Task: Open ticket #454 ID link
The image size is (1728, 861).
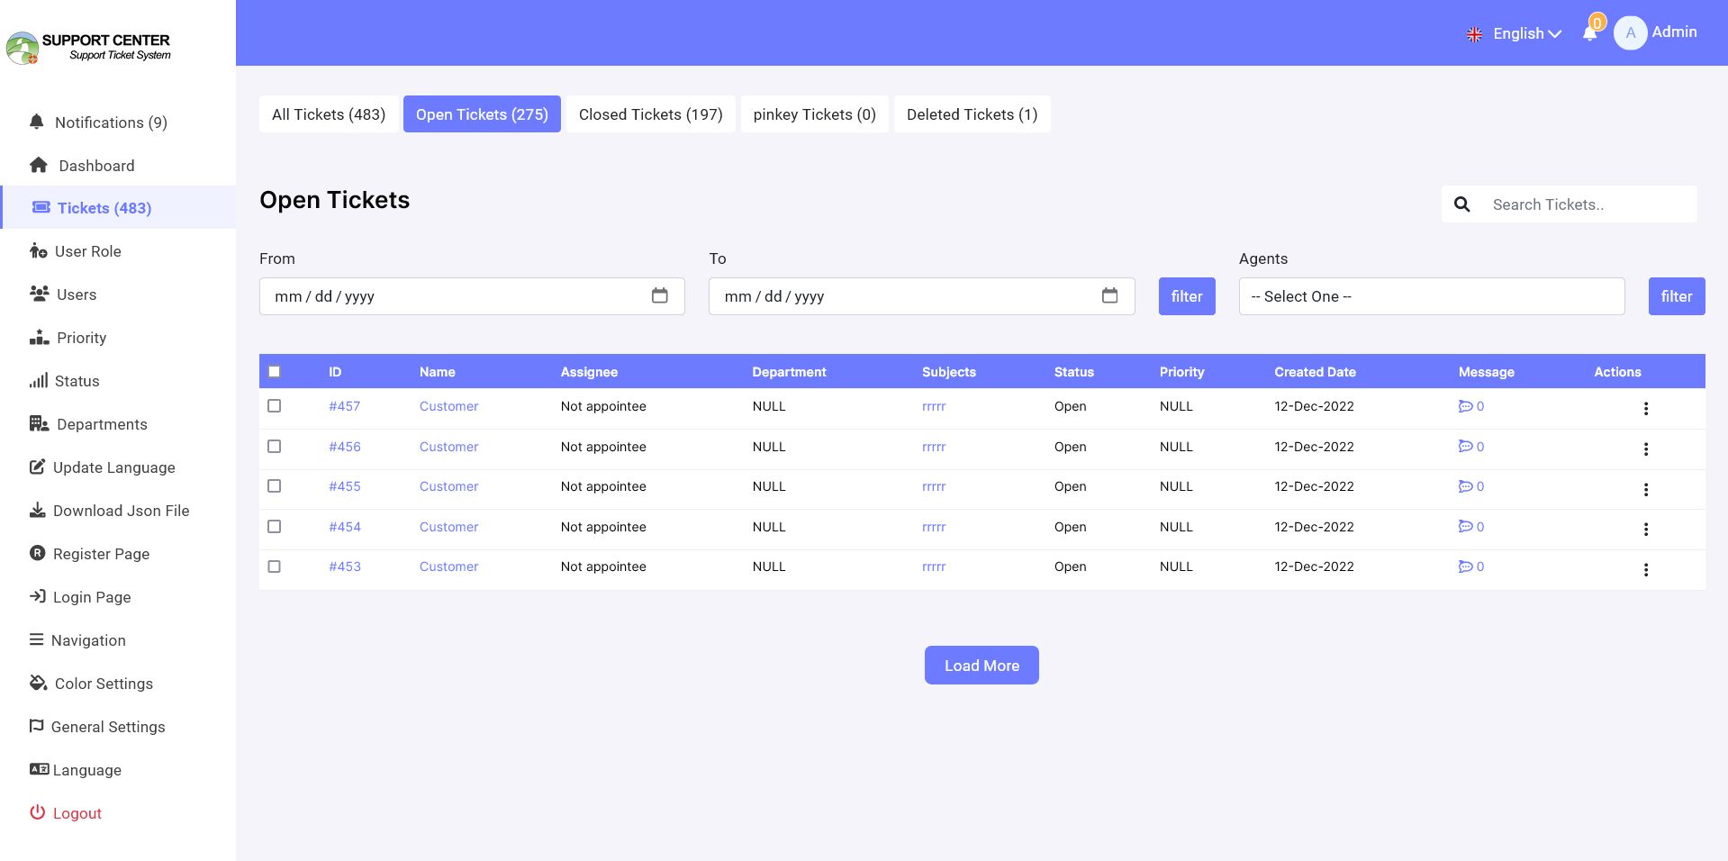Action: tap(344, 527)
